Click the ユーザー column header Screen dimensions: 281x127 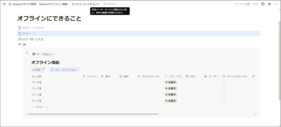212,76
